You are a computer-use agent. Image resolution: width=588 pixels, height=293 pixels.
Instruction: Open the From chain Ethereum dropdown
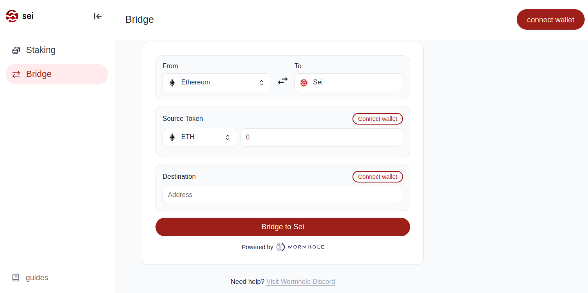click(x=217, y=83)
